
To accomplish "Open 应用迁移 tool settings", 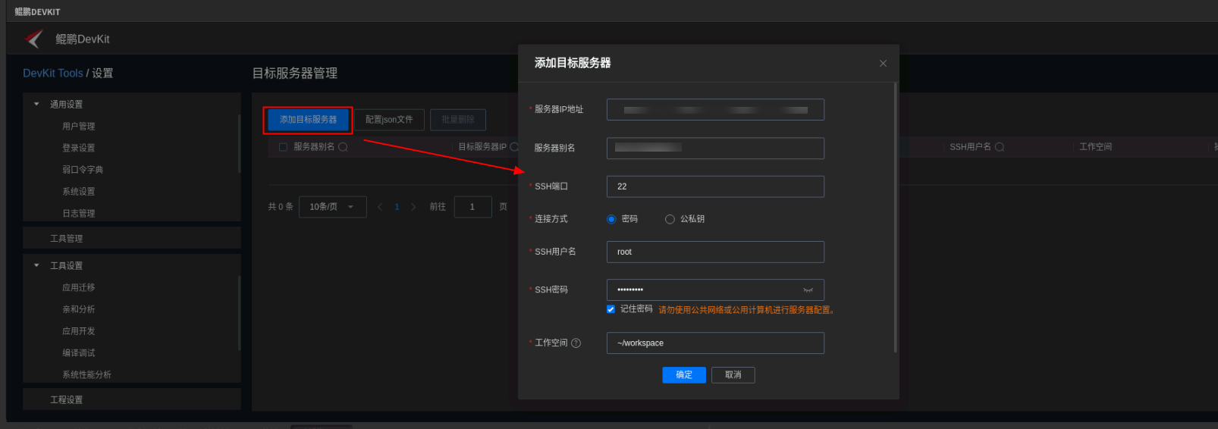I will click(x=79, y=288).
